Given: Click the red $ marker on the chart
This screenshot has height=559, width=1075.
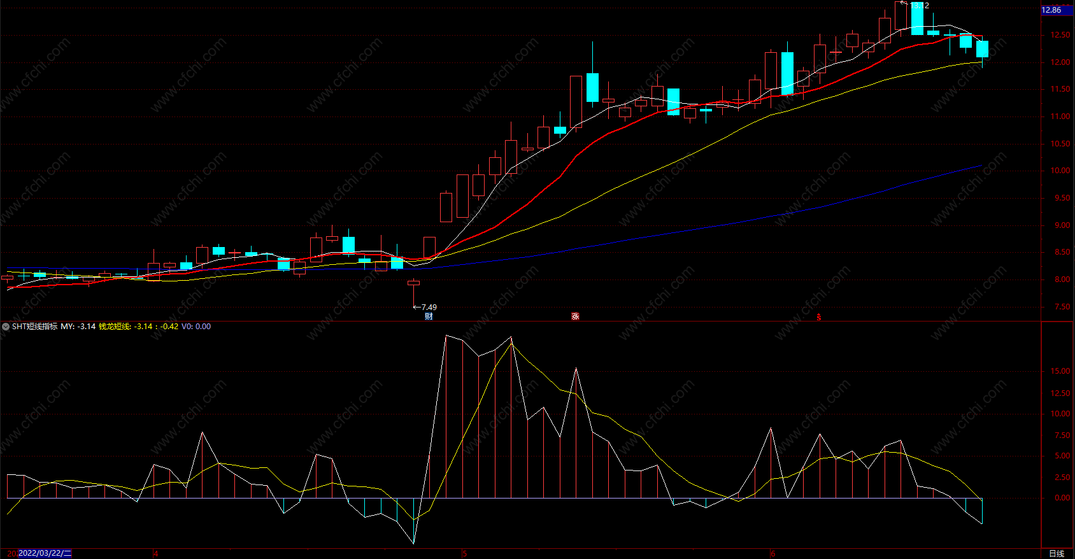Looking at the screenshot, I should tap(819, 316).
